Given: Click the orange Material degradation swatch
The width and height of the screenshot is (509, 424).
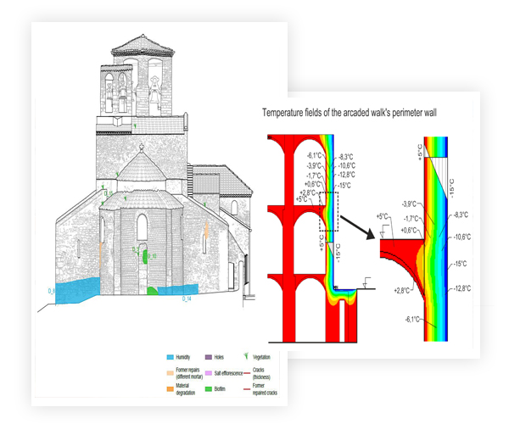Looking at the screenshot, I should pyautogui.click(x=169, y=389).
